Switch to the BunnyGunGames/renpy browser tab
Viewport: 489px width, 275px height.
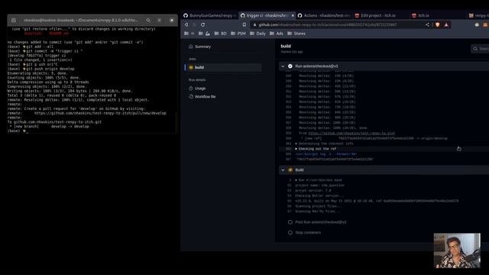[209, 15]
